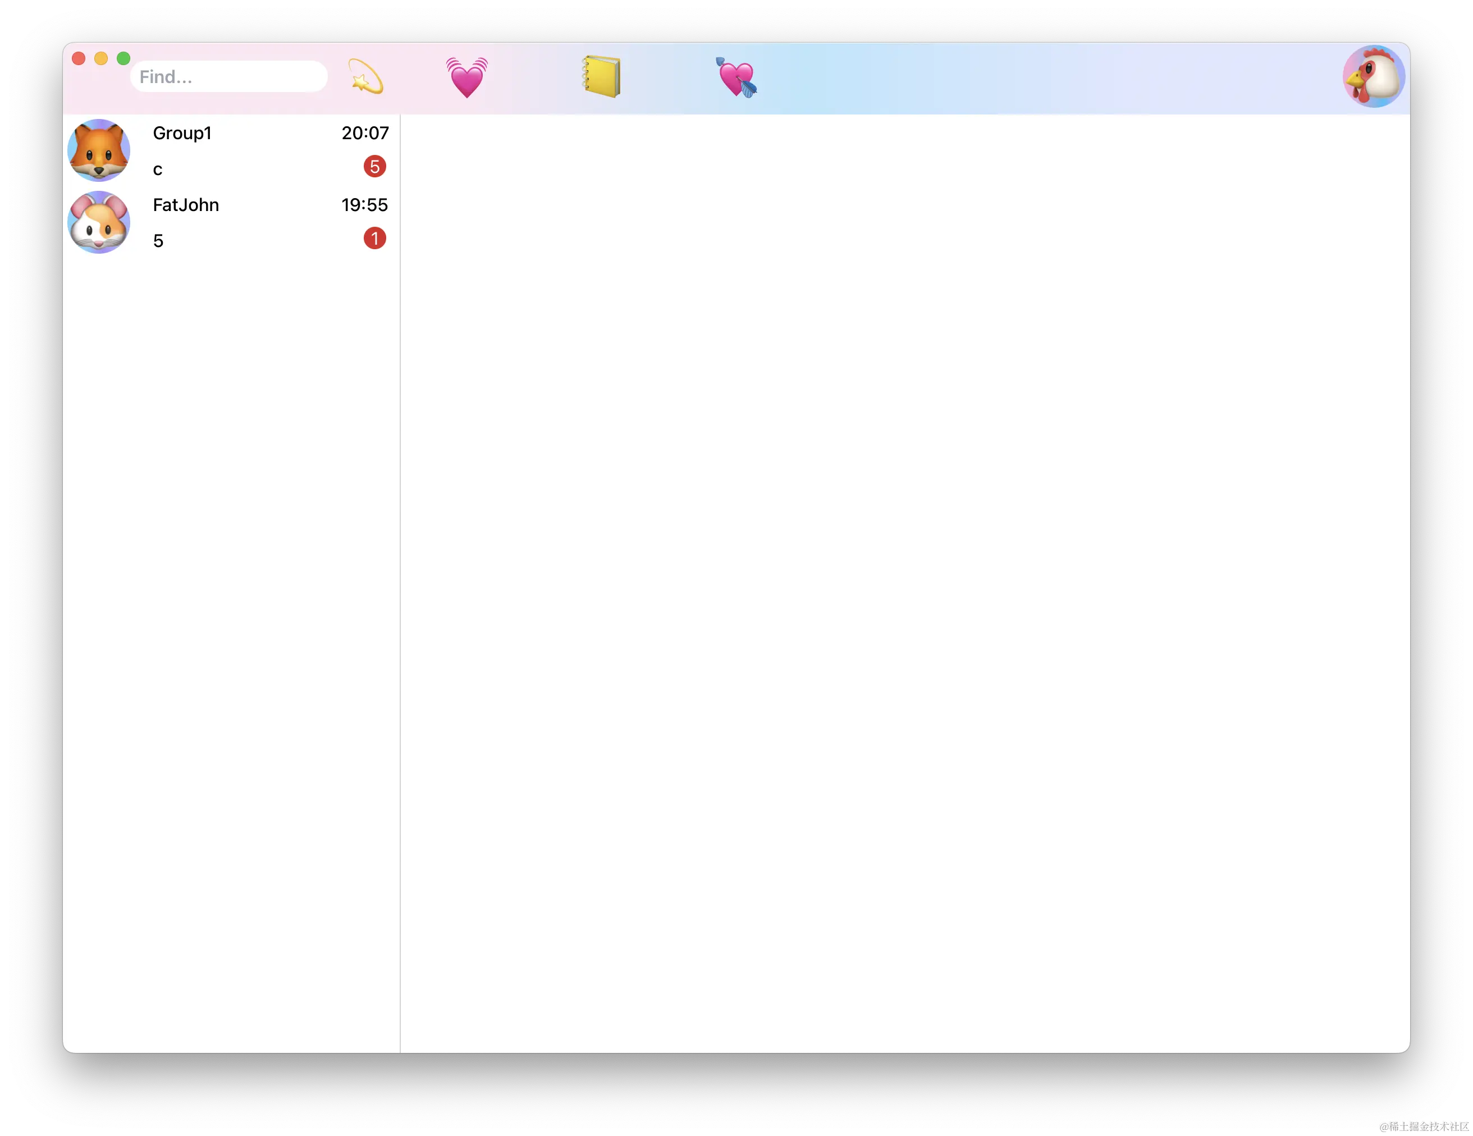Image resolution: width=1473 pixels, height=1136 pixels.
Task: Click FatJohn's red unread badge showing 1
Action: tap(374, 239)
